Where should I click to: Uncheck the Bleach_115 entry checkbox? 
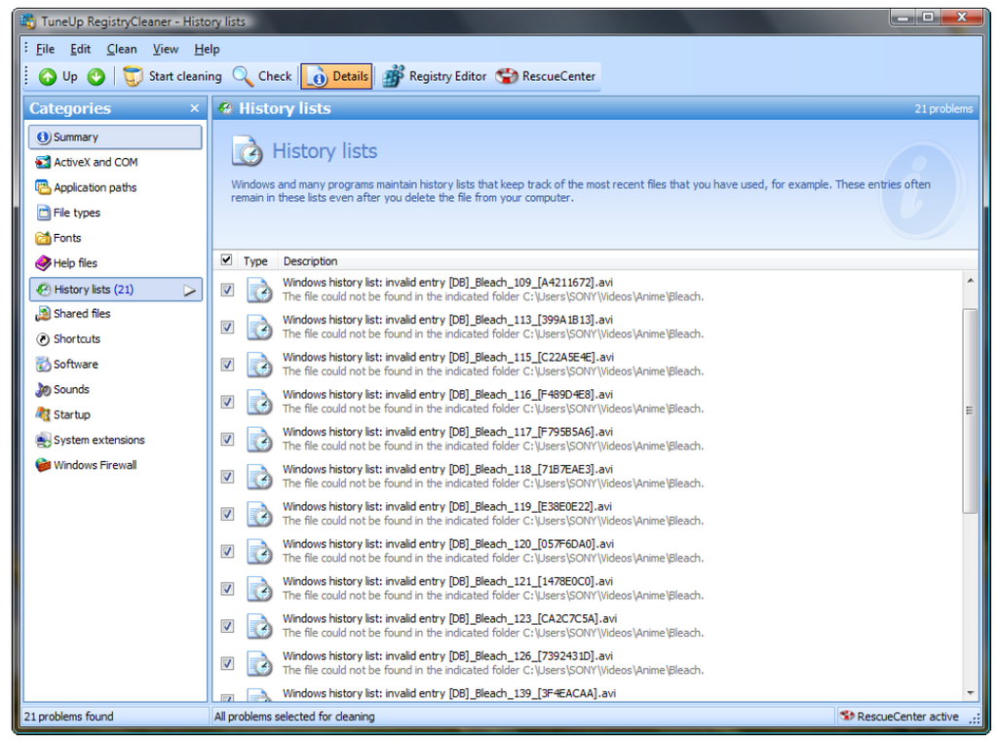point(227,365)
